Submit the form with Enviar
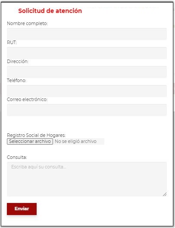Screen dimensions: 175x228 22,209
